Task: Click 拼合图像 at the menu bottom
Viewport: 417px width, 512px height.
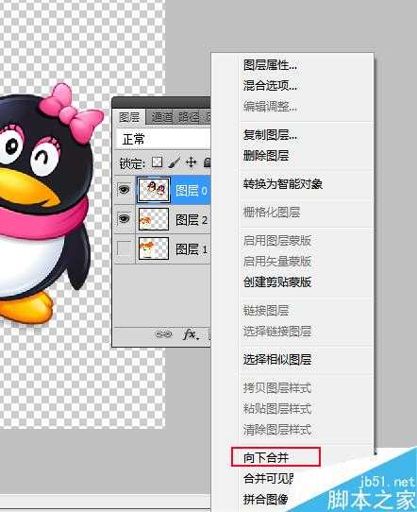Action: [266, 499]
